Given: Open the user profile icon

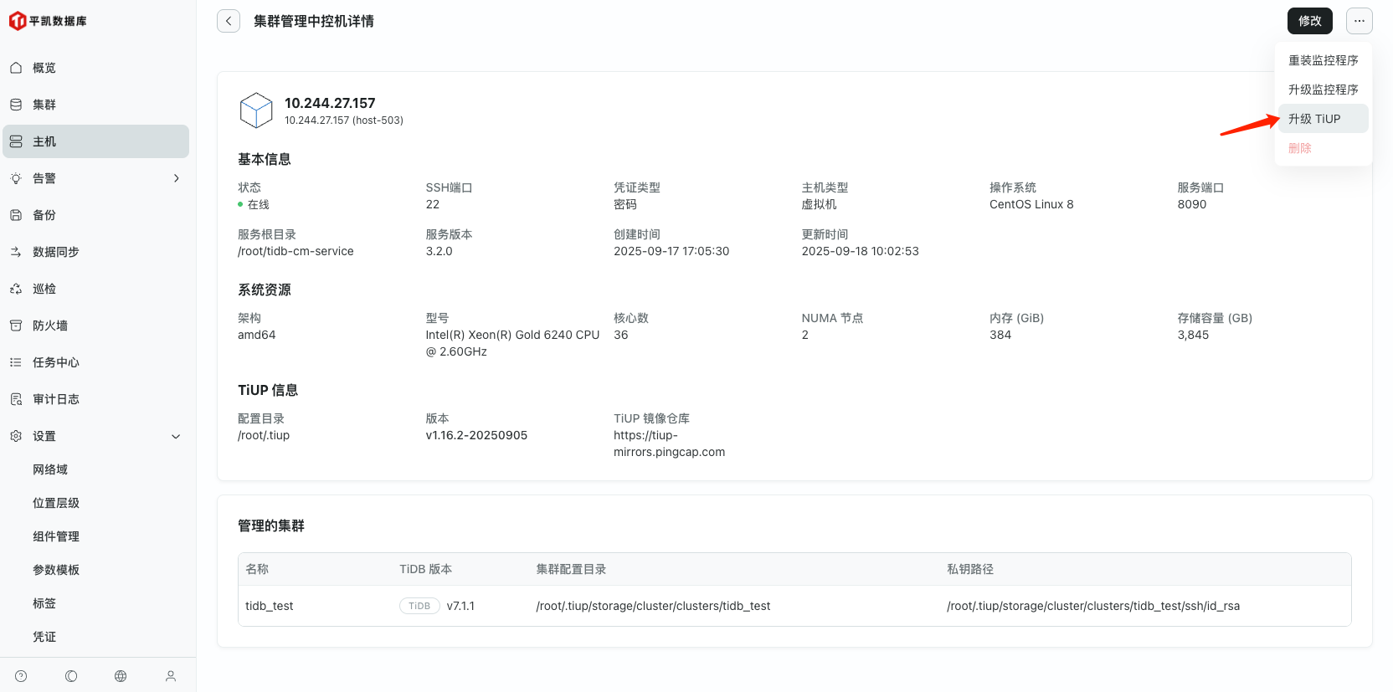Looking at the screenshot, I should click(171, 676).
